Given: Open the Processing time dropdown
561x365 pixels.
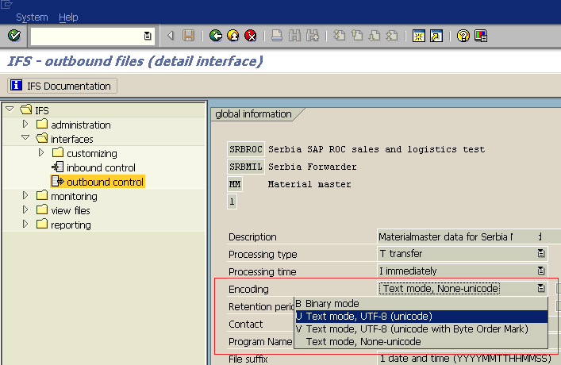Looking at the screenshot, I should (541, 271).
